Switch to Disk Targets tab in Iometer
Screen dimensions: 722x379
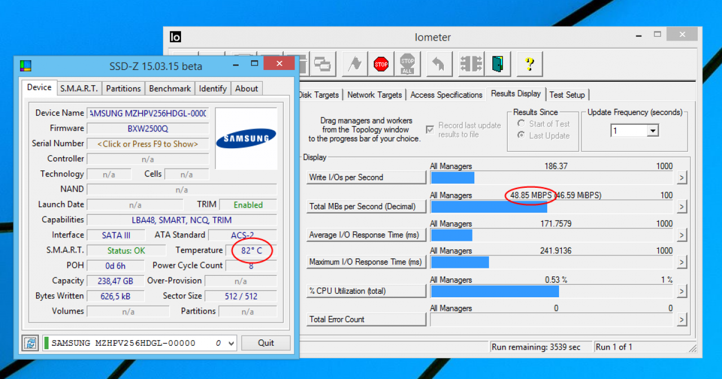point(319,95)
